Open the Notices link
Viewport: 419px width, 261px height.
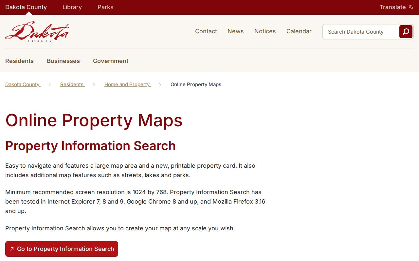tap(265, 31)
